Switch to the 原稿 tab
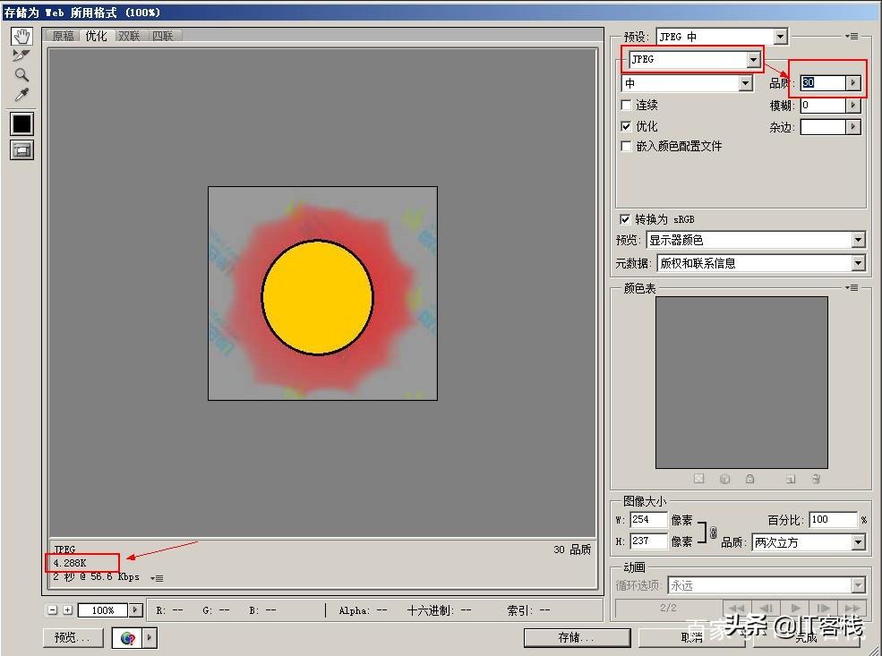Screen dimensions: 882x656 point(63,36)
